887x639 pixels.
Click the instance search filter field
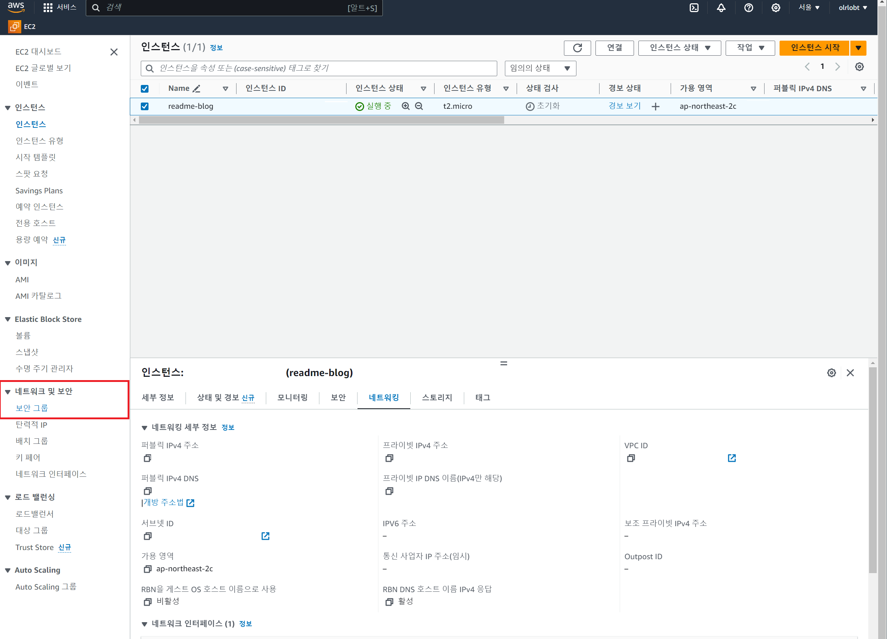pyautogui.click(x=319, y=68)
